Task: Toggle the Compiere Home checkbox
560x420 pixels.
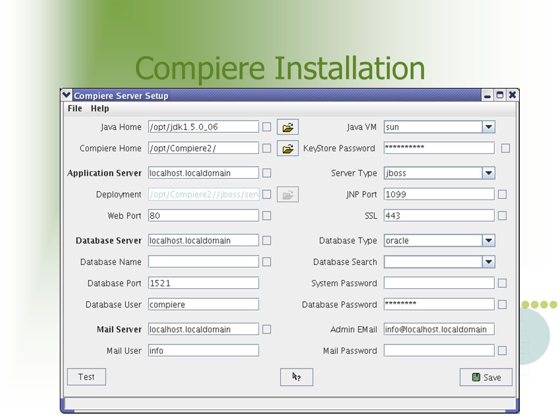Action: (x=266, y=148)
